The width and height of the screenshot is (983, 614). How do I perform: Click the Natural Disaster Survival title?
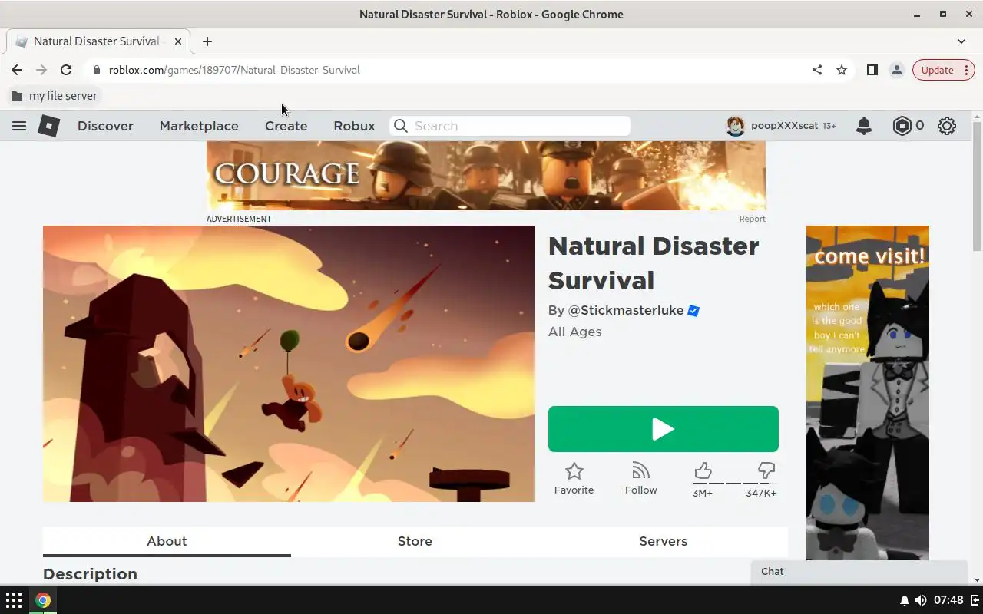point(654,263)
